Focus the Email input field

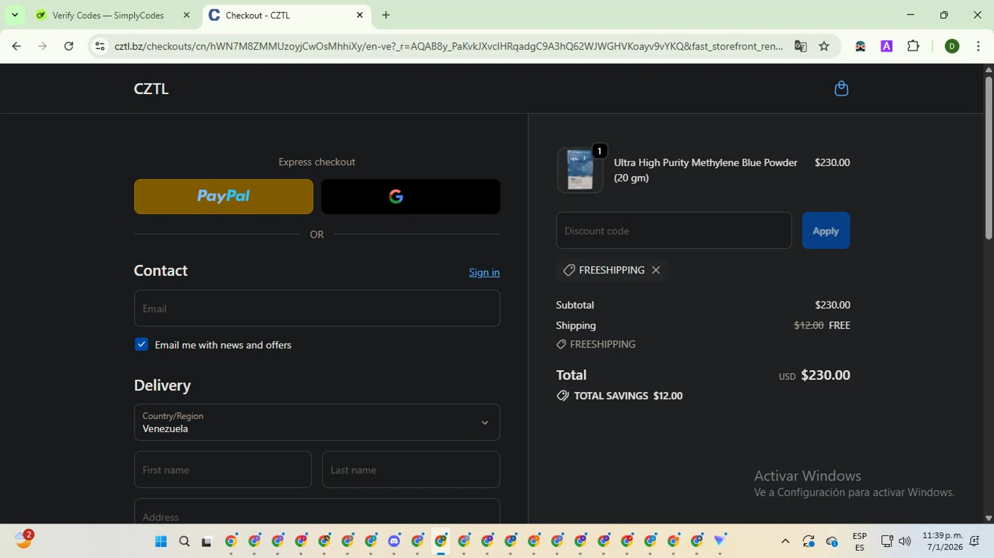coord(317,308)
